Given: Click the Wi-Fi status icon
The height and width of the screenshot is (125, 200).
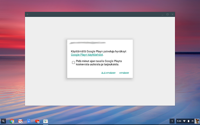Looking at the screenshot, I should click(184, 121).
